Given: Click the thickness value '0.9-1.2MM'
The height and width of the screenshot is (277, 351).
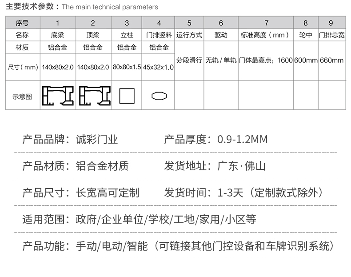Looking at the screenshot, I should [x=243, y=139].
